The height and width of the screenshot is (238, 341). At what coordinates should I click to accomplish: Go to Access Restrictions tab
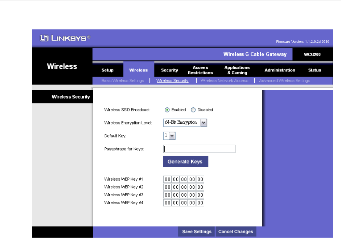coord(200,70)
